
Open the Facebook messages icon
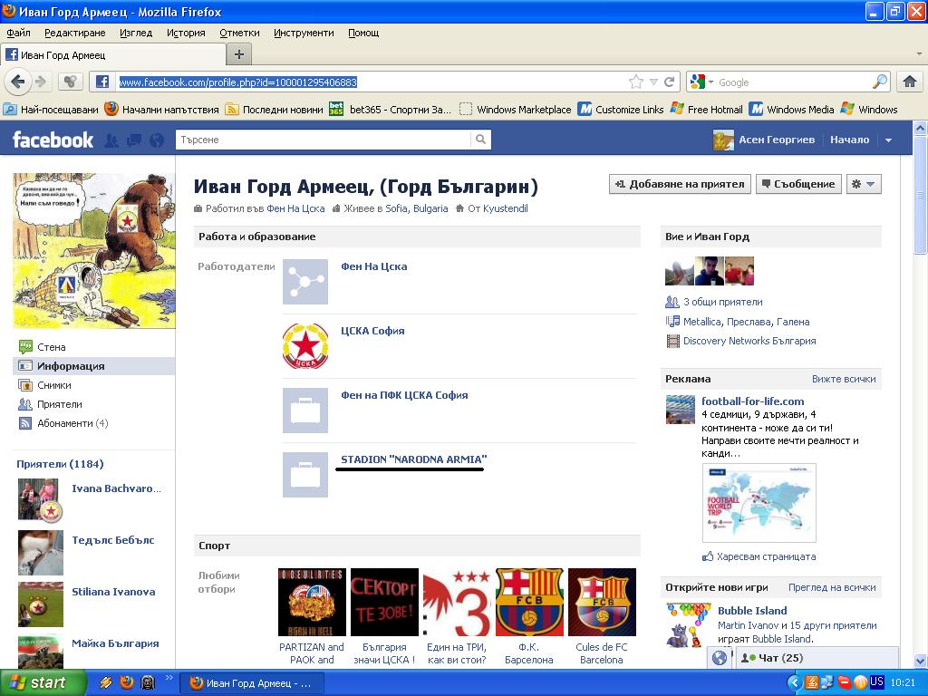[134, 140]
